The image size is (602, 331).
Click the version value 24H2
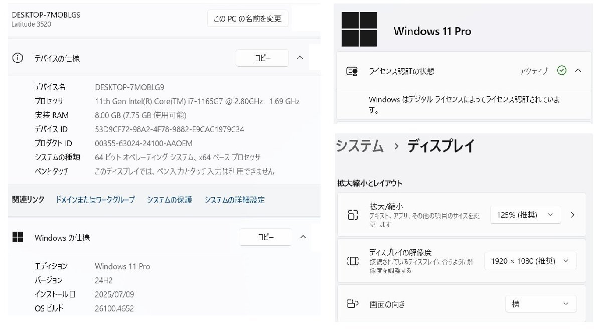pyautogui.click(x=104, y=280)
